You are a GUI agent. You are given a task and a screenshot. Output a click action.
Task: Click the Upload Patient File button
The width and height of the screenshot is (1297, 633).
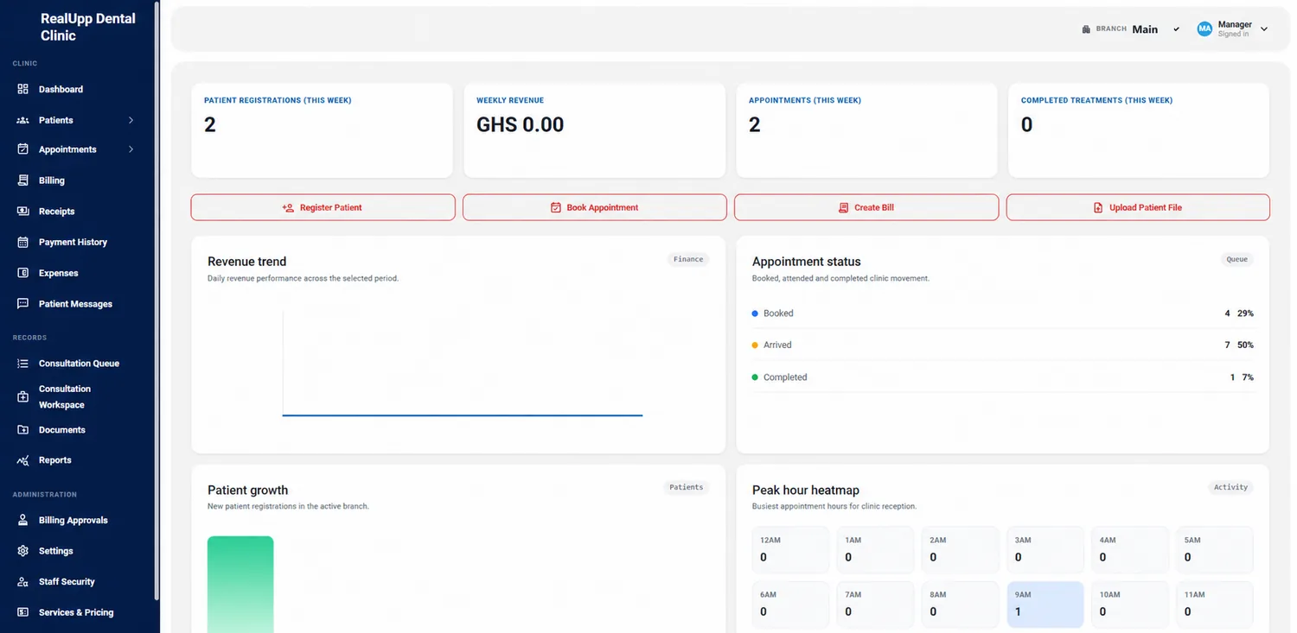(1138, 207)
